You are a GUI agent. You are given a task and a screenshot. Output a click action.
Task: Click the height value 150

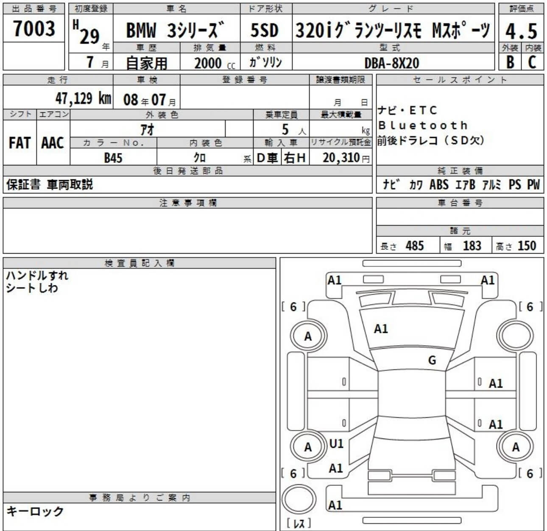[527, 246]
